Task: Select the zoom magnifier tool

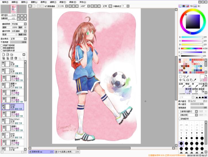Action: (x=184, y=80)
